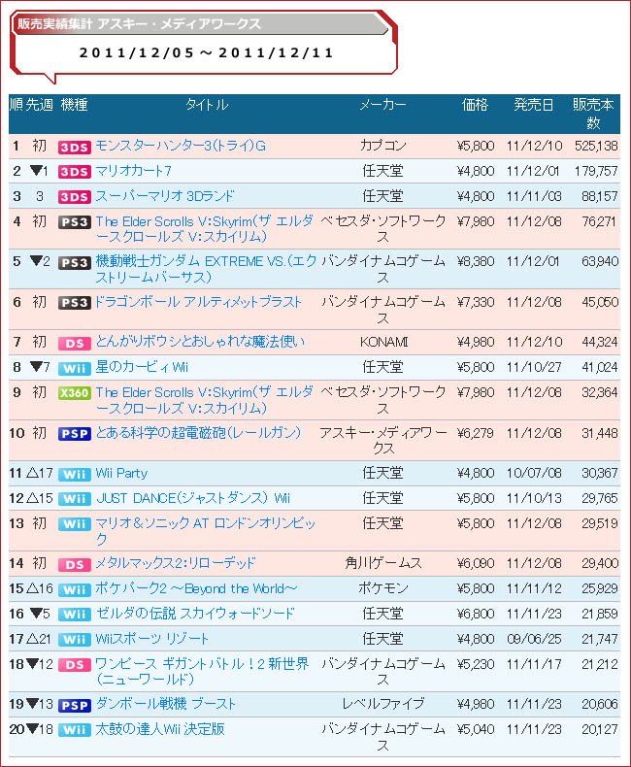Screen dimensions: 631x767
Task: Click the ポケモン maker cell
Action: click(x=383, y=588)
